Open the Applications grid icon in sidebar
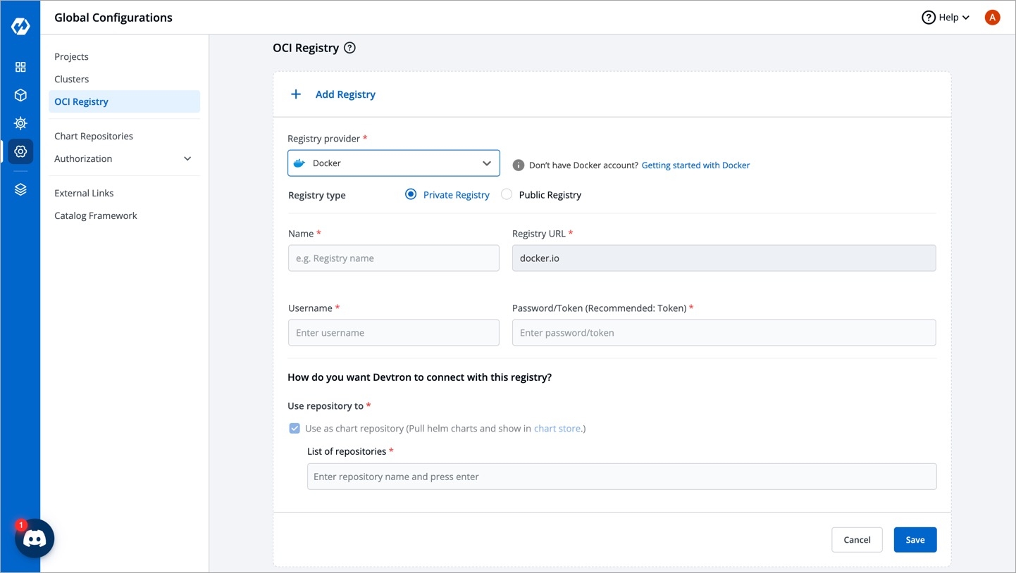Image resolution: width=1016 pixels, height=573 pixels. click(x=20, y=67)
